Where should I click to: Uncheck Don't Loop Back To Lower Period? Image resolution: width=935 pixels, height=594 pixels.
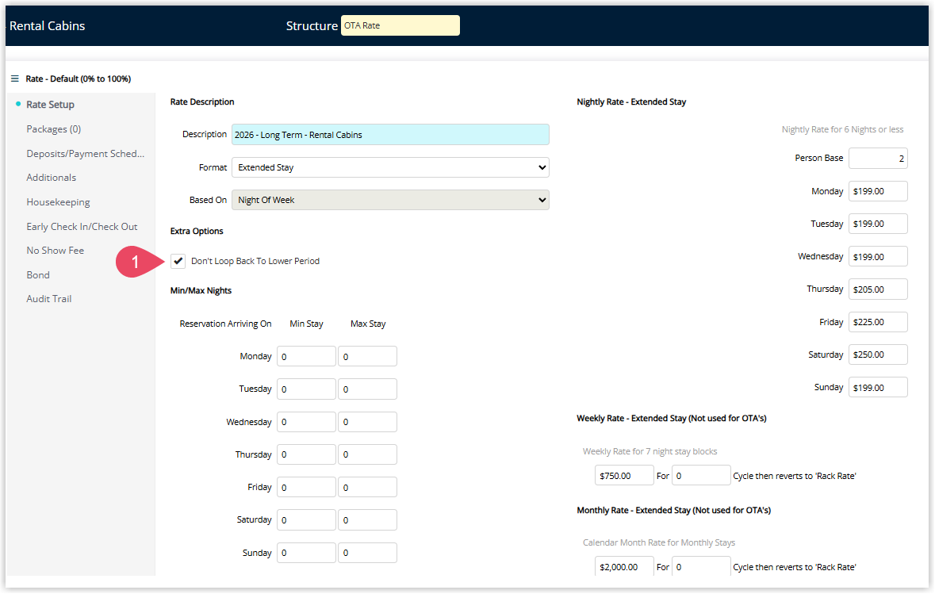pyautogui.click(x=178, y=261)
